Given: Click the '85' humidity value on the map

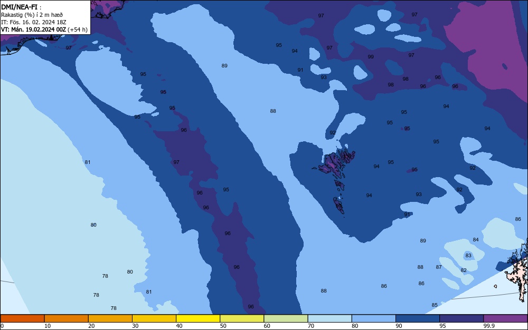Looking at the screenshot, I should tap(435, 305).
